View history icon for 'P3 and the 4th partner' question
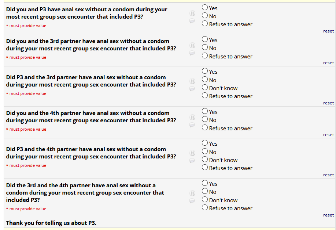 coord(192,153)
